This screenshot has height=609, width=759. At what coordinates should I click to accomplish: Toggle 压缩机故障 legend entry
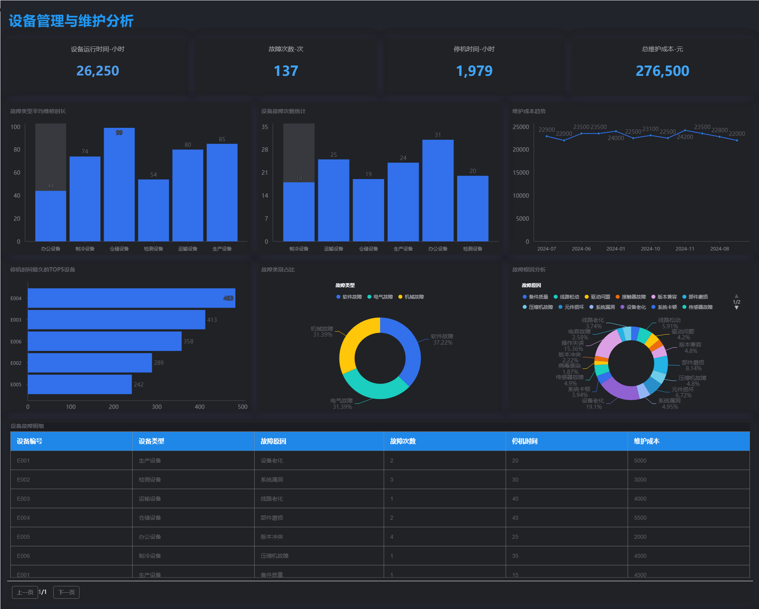click(538, 307)
